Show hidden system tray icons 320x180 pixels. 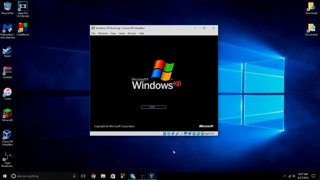click(284, 176)
